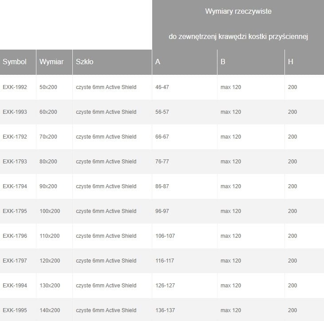Image resolution: width=324 pixels, height=321 pixels.
Task: Select the EXK-1993 symbol cell
Action: click(x=15, y=112)
